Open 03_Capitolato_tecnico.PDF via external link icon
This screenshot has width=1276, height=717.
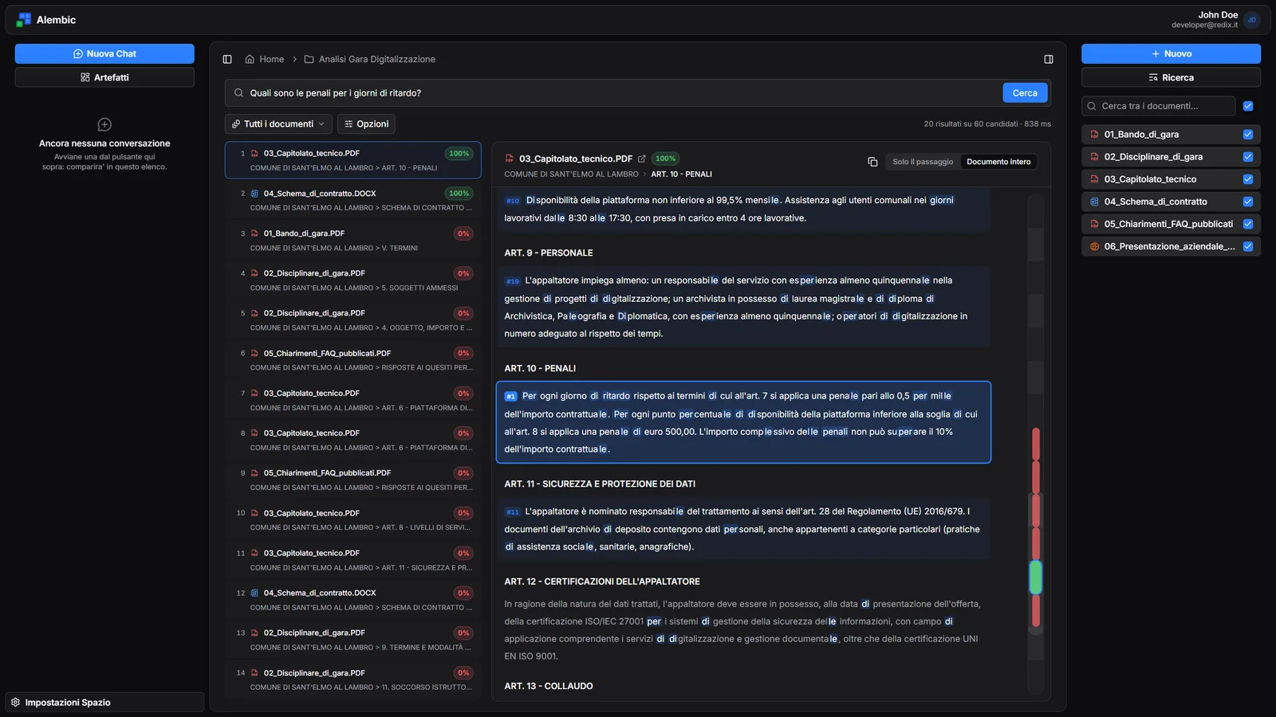pyautogui.click(x=641, y=159)
